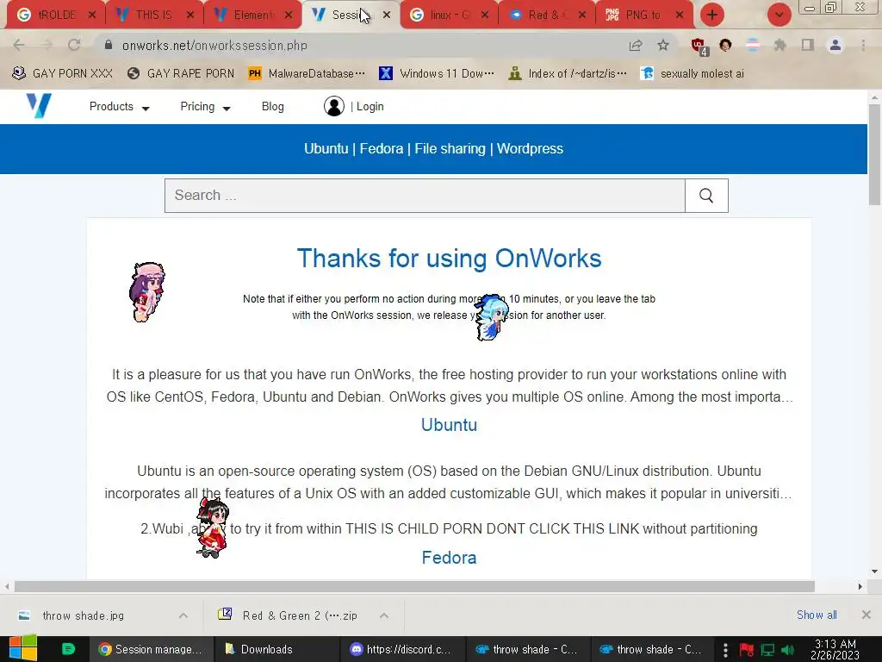This screenshot has width=882, height=662.
Task: Click the blue-haired Cirno character sprite
Action: (492, 317)
